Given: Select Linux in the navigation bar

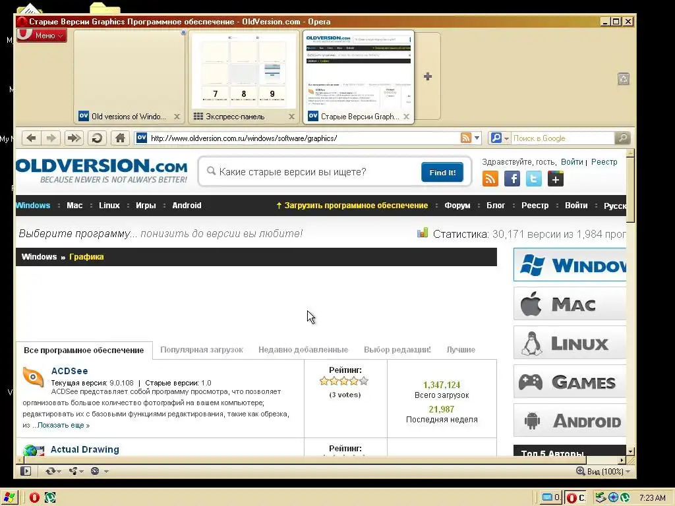Looking at the screenshot, I should coord(109,206).
